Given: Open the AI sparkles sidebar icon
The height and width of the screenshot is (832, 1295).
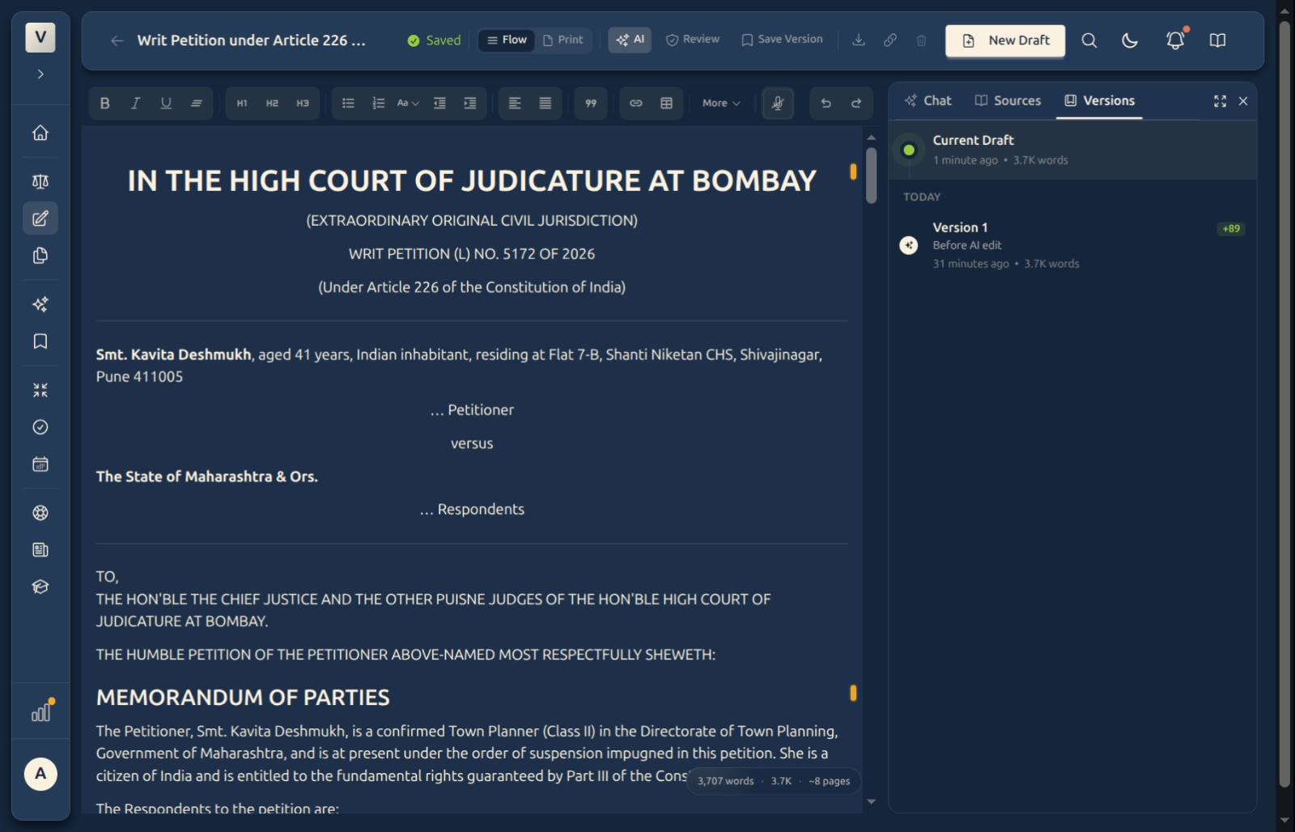Looking at the screenshot, I should coord(40,304).
